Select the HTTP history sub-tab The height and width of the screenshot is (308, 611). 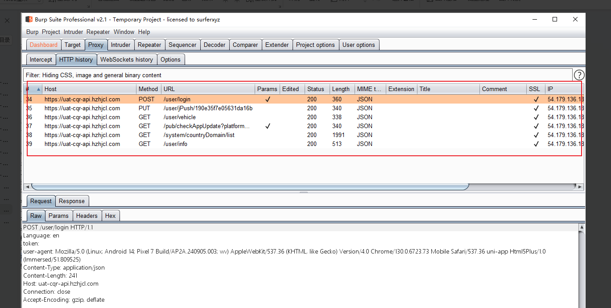point(76,59)
